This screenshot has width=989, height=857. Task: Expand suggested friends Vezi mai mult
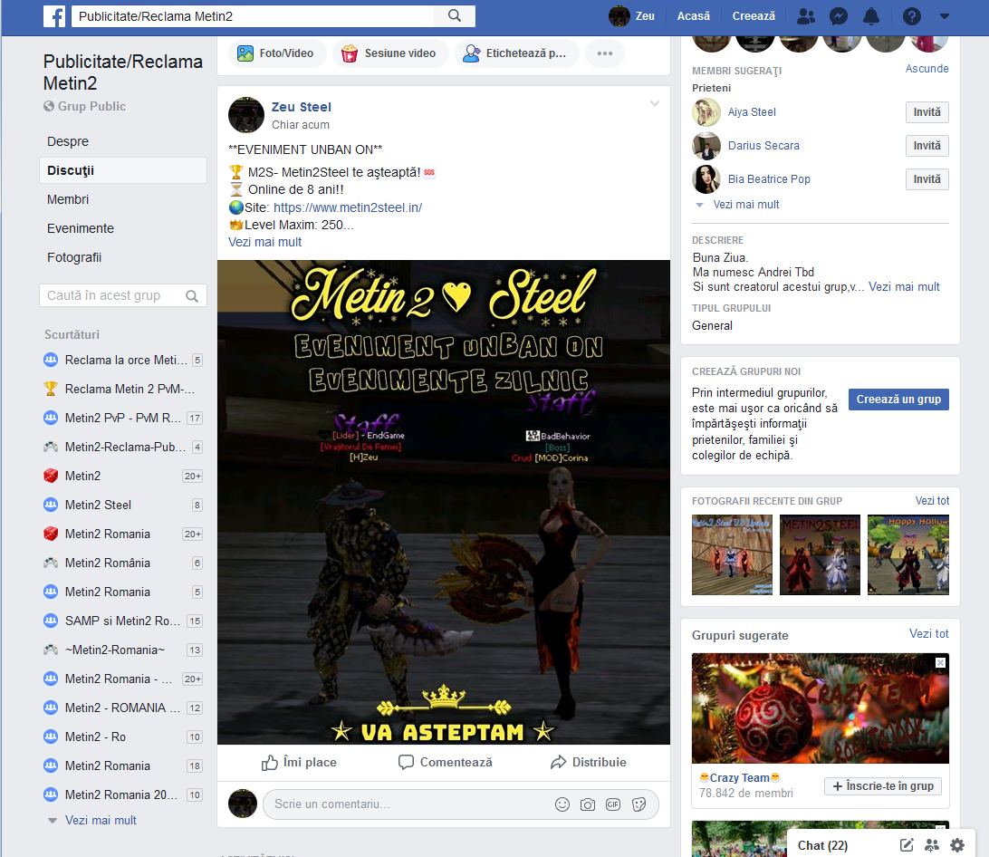[x=745, y=205]
